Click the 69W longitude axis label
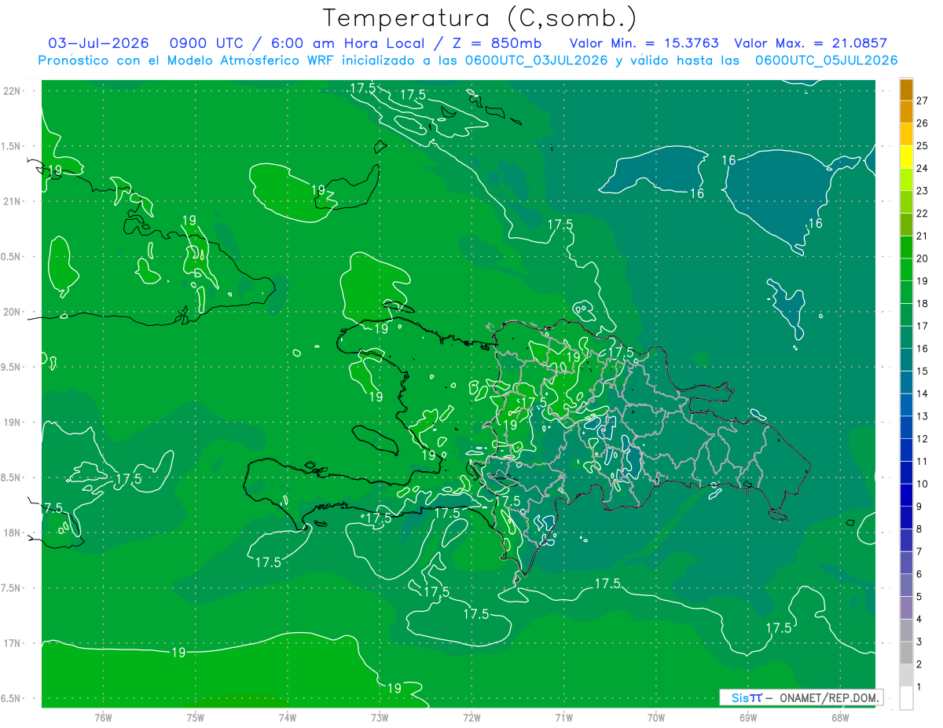Screen dimensions: 943x728 pyautogui.click(x=748, y=717)
